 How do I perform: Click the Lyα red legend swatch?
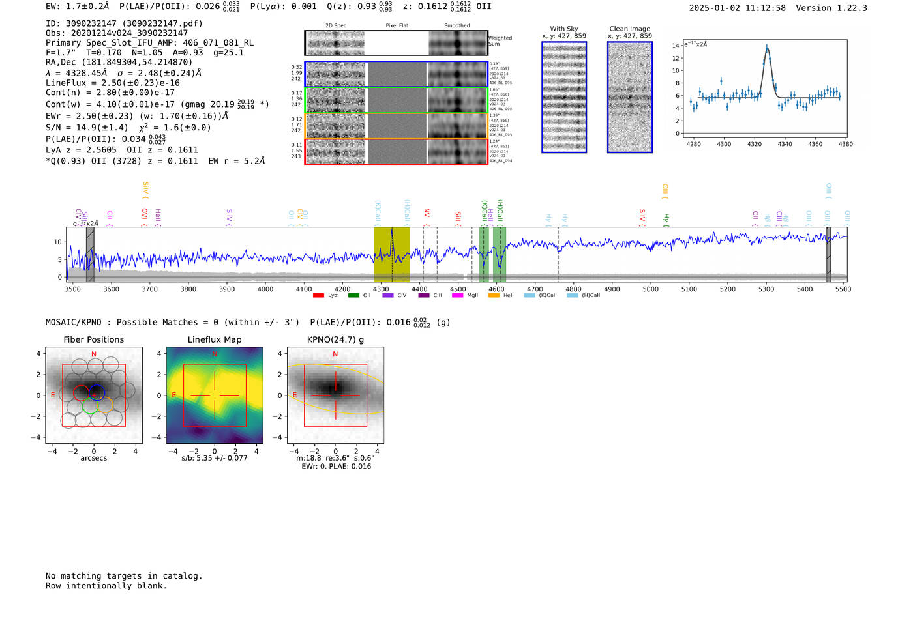coord(318,295)
